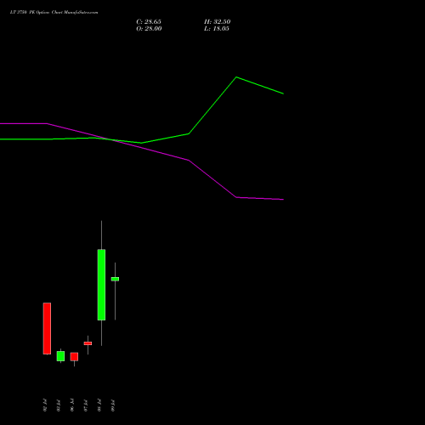
Task: Select the open value 'O: 28.00'
Action: point(149,29)
